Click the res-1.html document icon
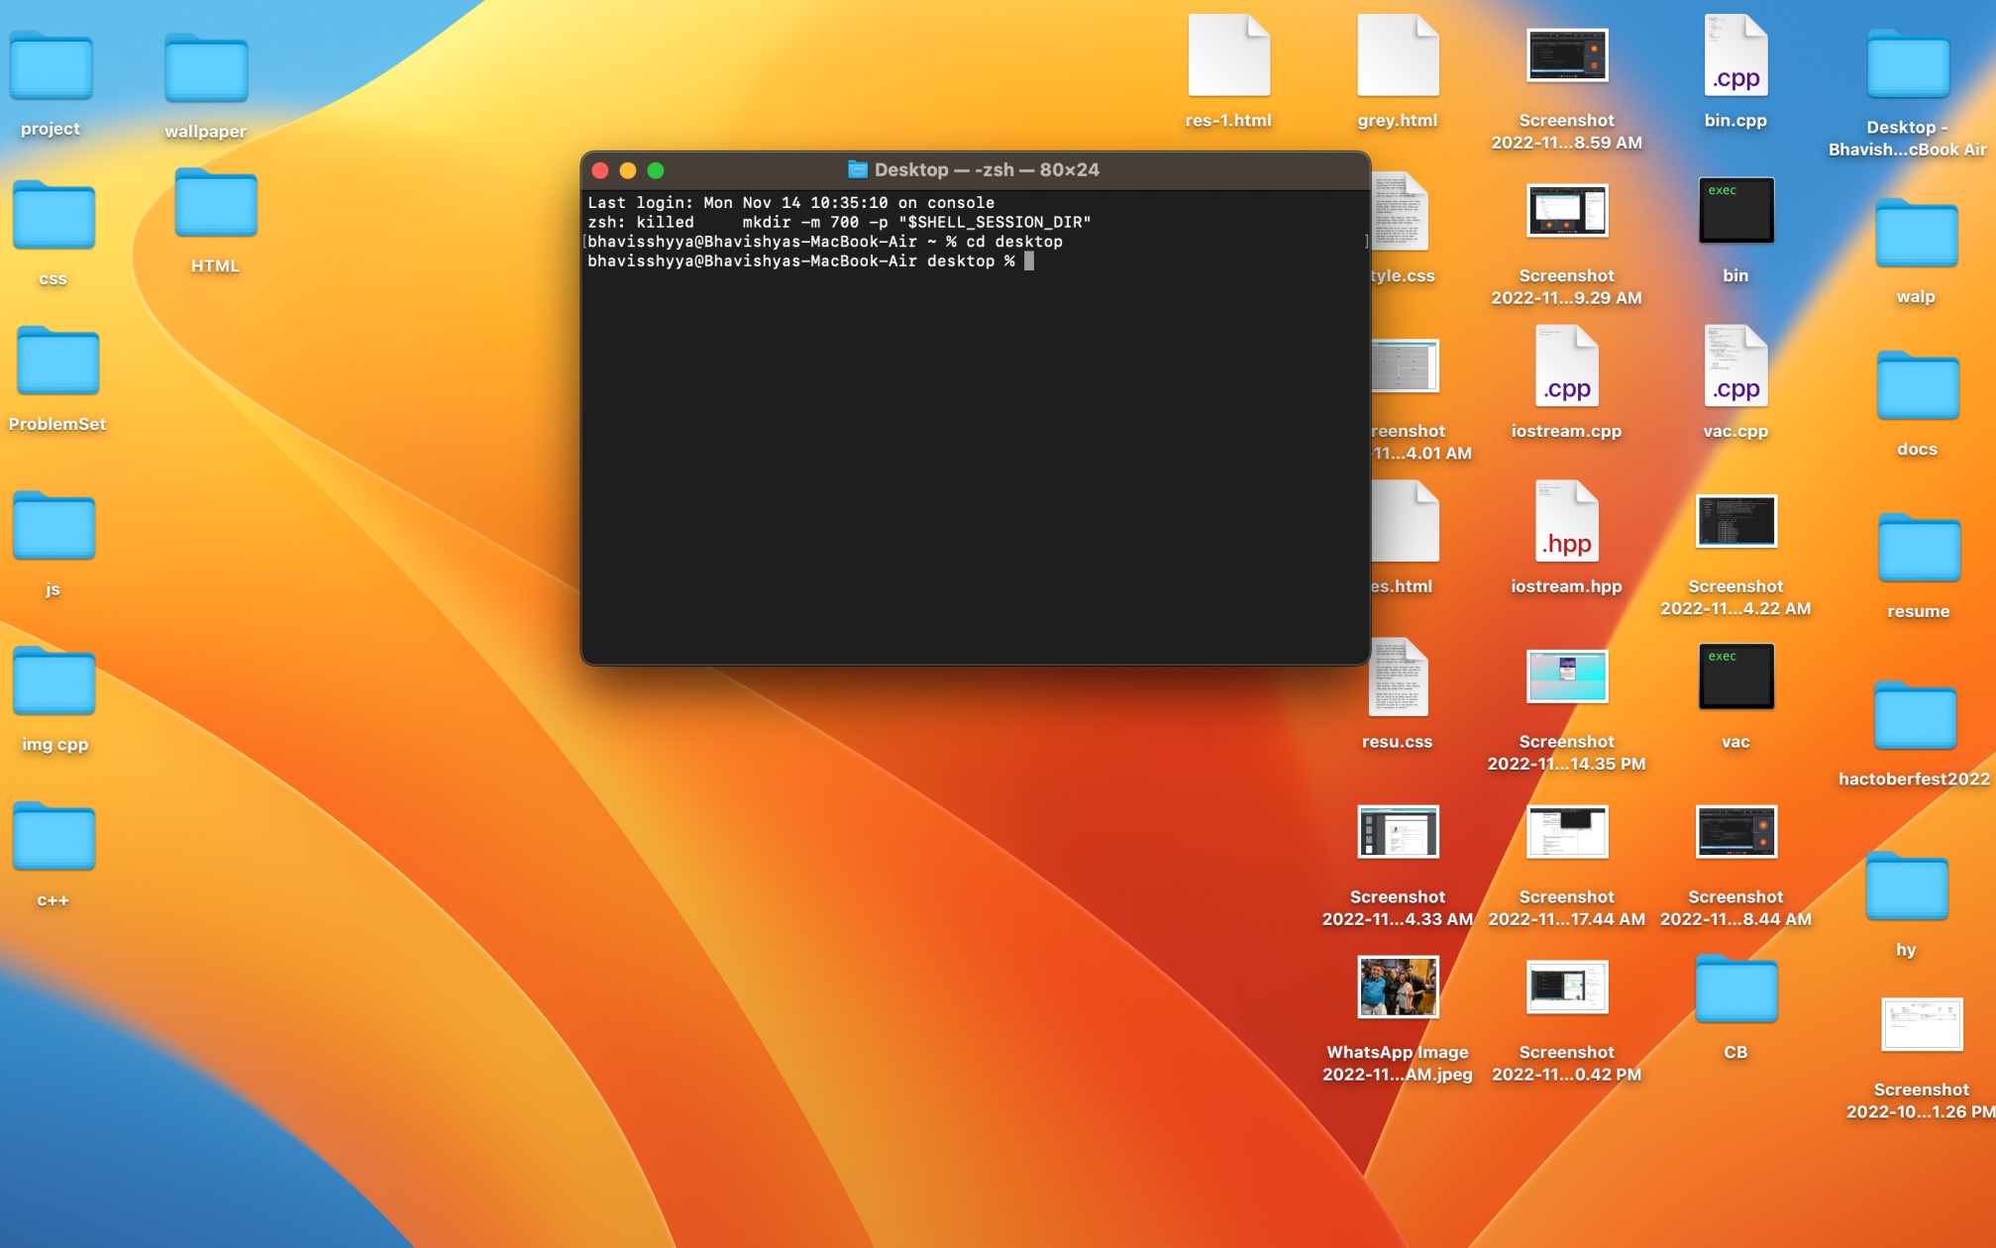Image resolution: width=1996 pixels, height=1248 pixels. [x=1227, y=56]
